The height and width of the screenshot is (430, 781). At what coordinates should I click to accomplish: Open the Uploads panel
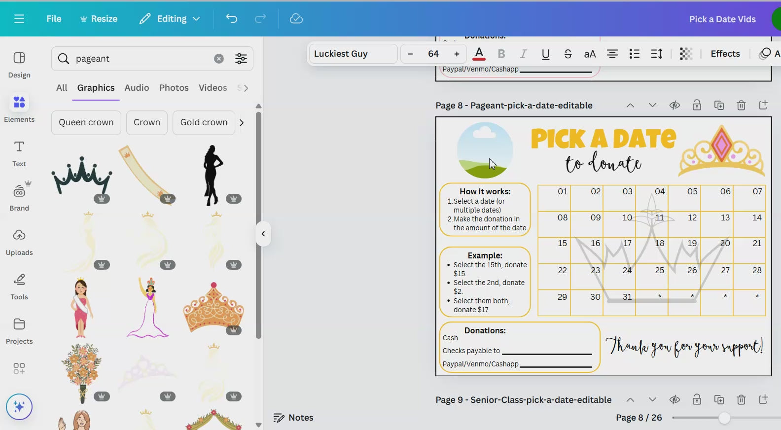[19, 242]
